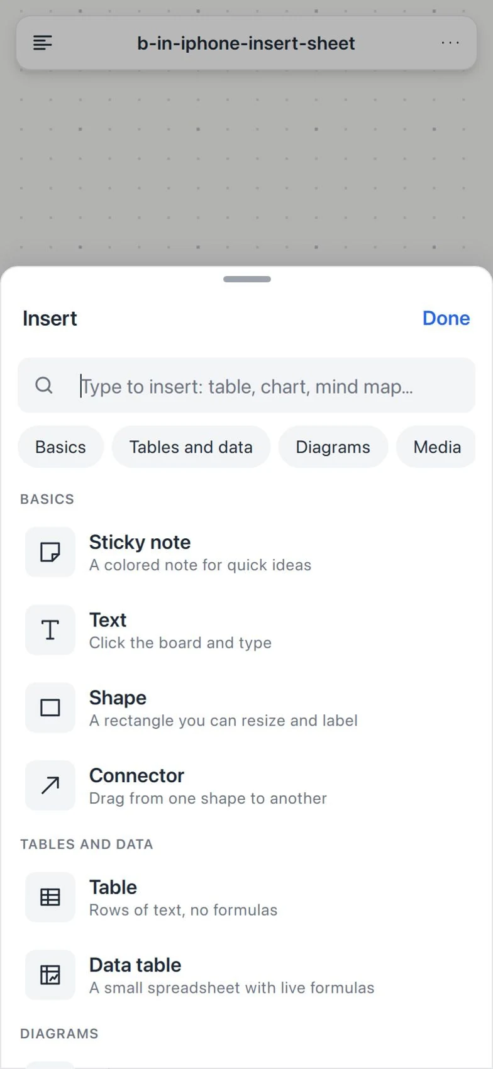Click the search magnifier icon
The height and width of the screenshot is (1069, 493).
coord(44,385)
